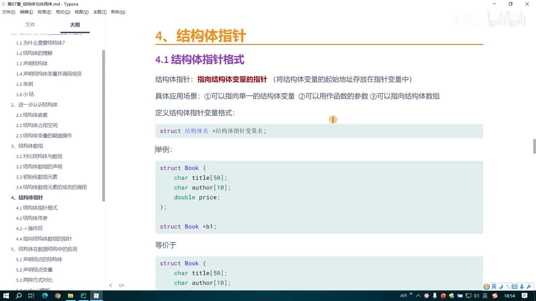Select outline heading 4、结构体指针
The image size is (536, 301).
(27, 198)
